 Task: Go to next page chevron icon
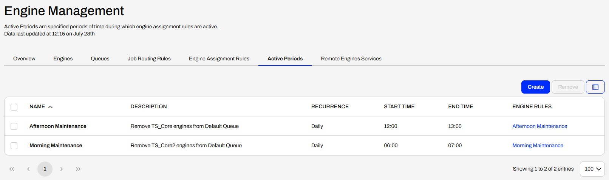tap(62, 169)
